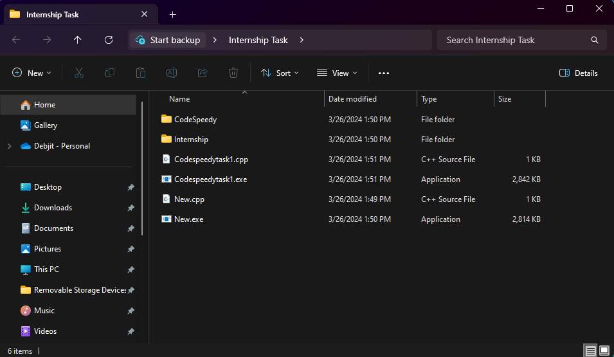Toggle the Details pane
The width and height of the screenshot is (614, 357).
click(578, 73)
